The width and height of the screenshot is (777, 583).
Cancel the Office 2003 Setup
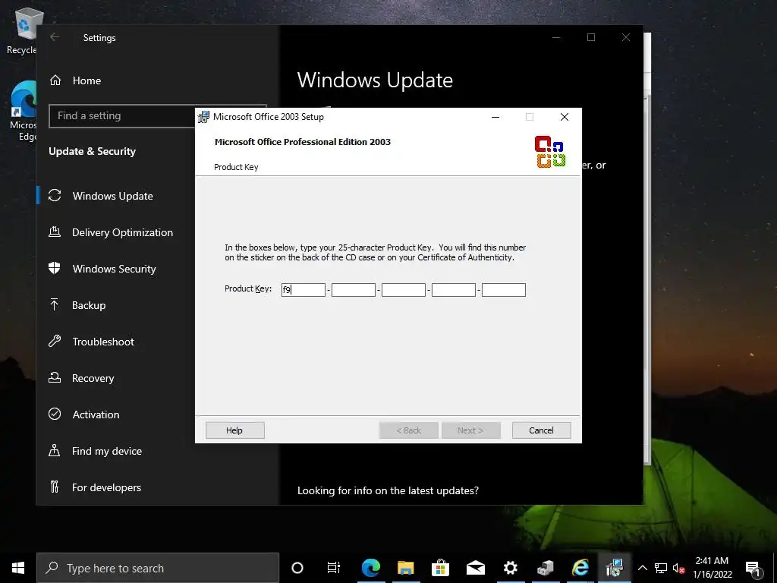[541, 430]
